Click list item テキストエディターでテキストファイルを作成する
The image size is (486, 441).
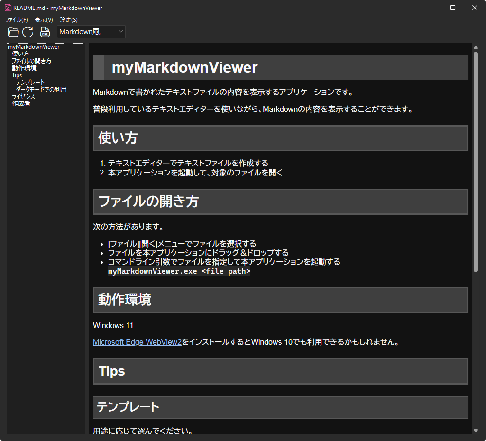click(x=188, y=163)
